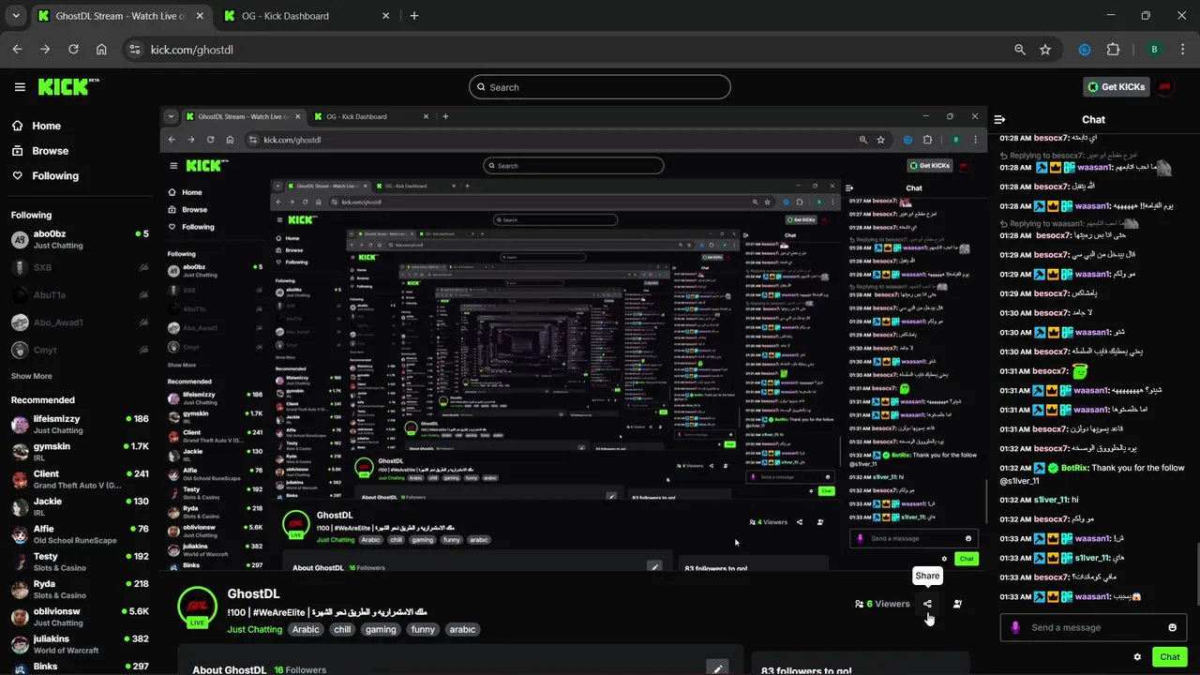
Task: Open followed channel Abo_Awad1
Action: pos(79,322)
